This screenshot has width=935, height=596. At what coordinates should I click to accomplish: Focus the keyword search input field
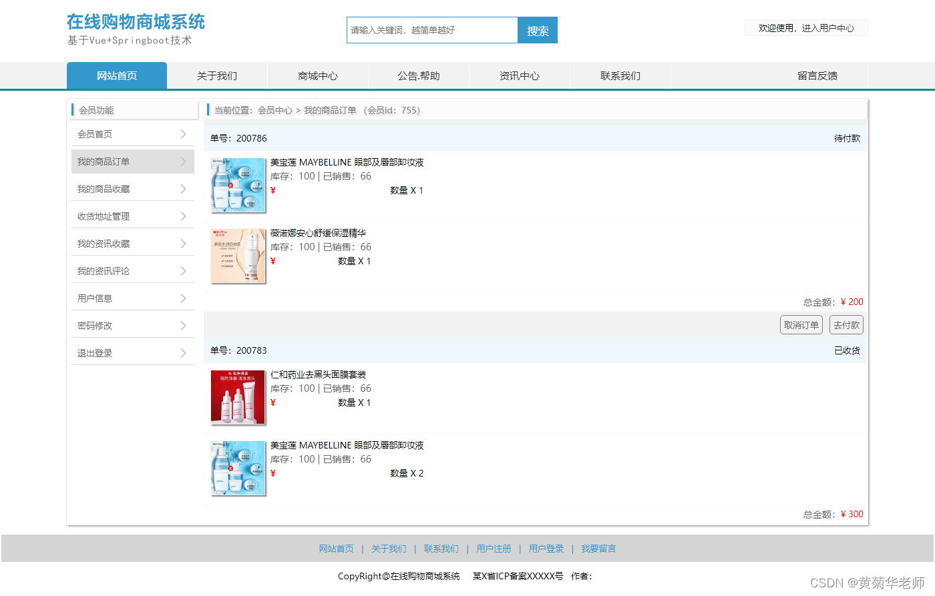(432, 30)
